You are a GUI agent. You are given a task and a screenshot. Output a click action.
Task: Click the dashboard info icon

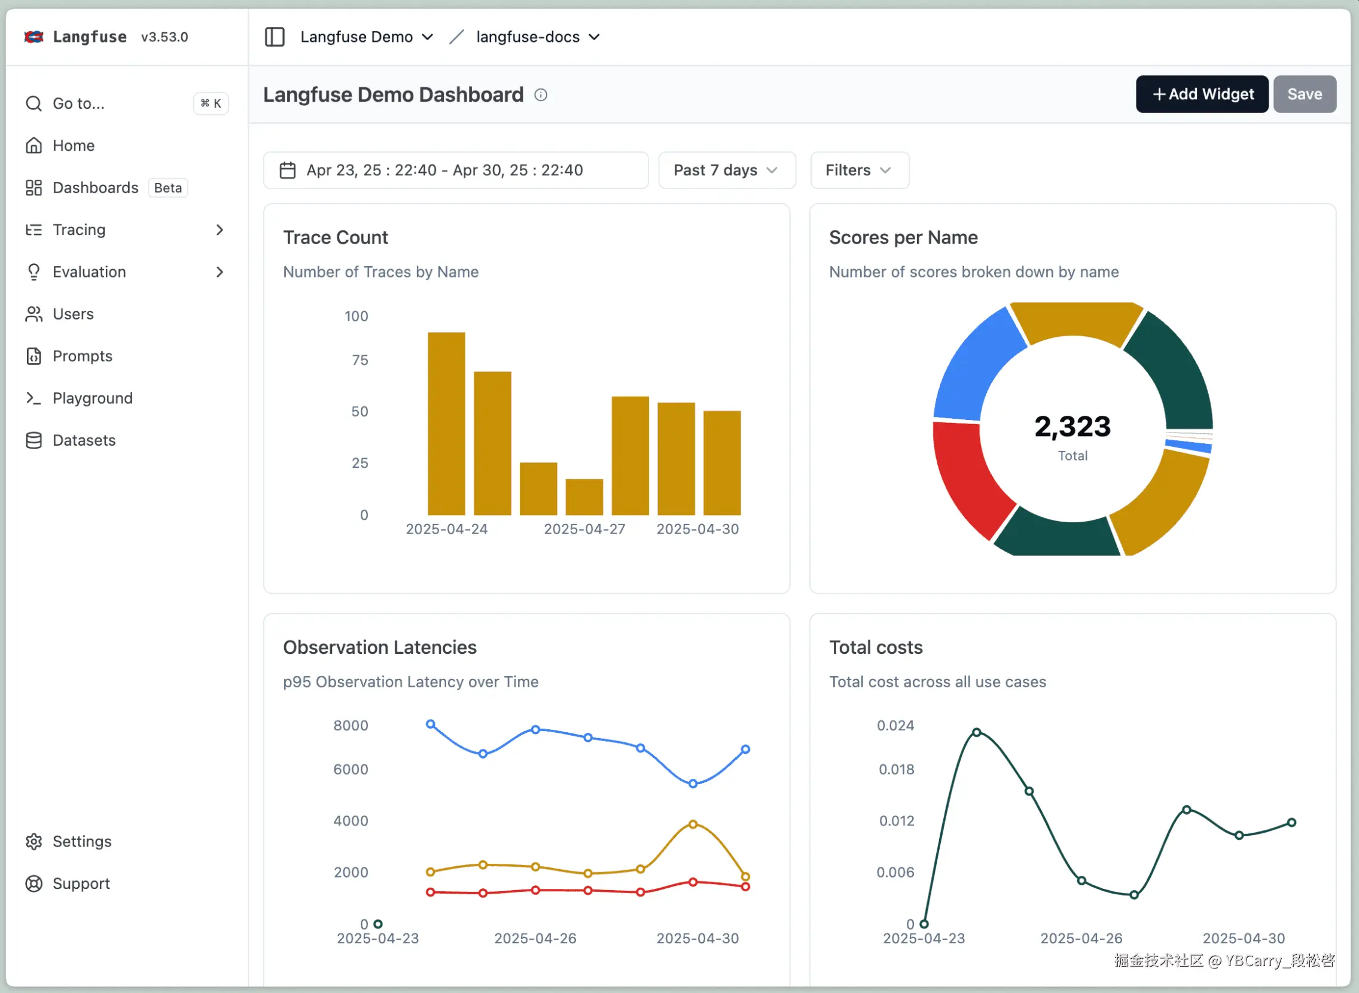point(541,95)
